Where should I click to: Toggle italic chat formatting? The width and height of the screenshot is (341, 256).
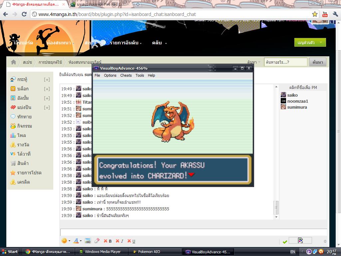[x=120, y=241]
